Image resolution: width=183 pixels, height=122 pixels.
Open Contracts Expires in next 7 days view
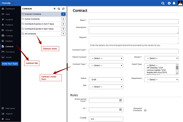(x=44, y=24)
